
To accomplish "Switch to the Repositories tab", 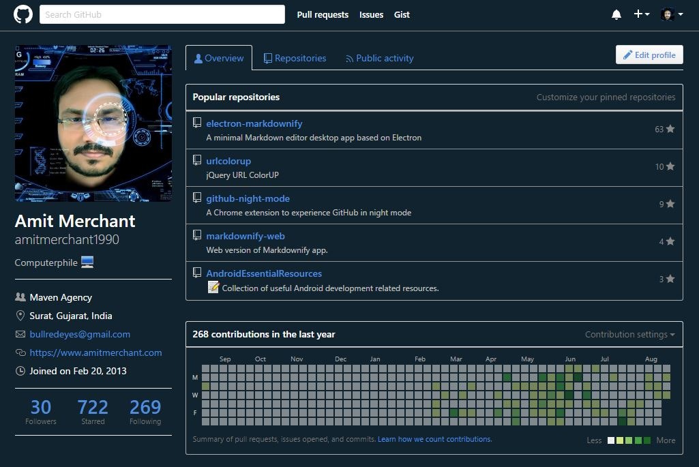I will pyautogui.click(x=295, y=58).
